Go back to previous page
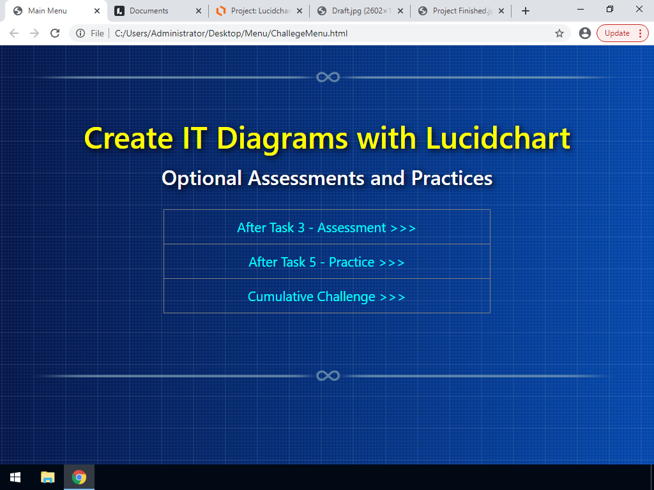Image resolution: width=654 pixels, height=490 pixels. (14, 33)
